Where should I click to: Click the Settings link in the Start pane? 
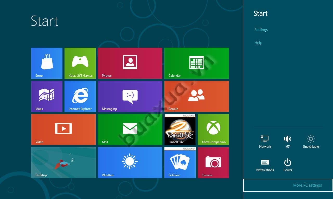point(261,30)
